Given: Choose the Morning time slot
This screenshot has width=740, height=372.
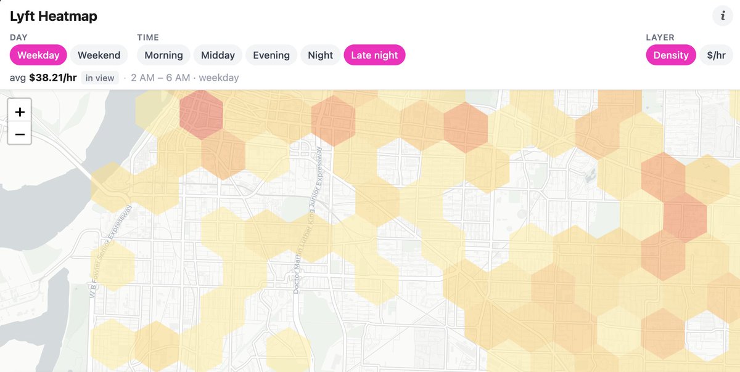Looking at the screenshot, I should 163,55.
